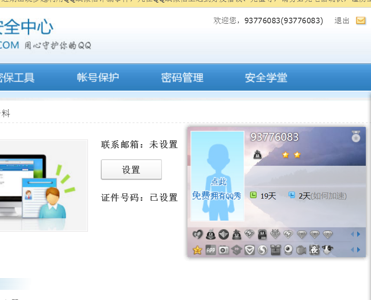Click the next-page right arrow of the bottom icon row
Image resolution: width=371 pixels, height=300 pixels.
tap(359, 249)
